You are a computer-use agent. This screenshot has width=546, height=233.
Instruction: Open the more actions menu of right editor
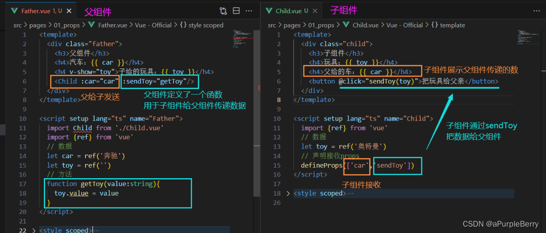(x=536, y=11)
